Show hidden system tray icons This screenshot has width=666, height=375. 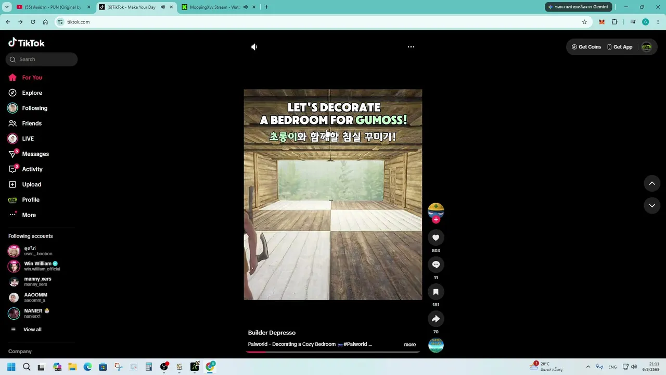coord(588,367)
